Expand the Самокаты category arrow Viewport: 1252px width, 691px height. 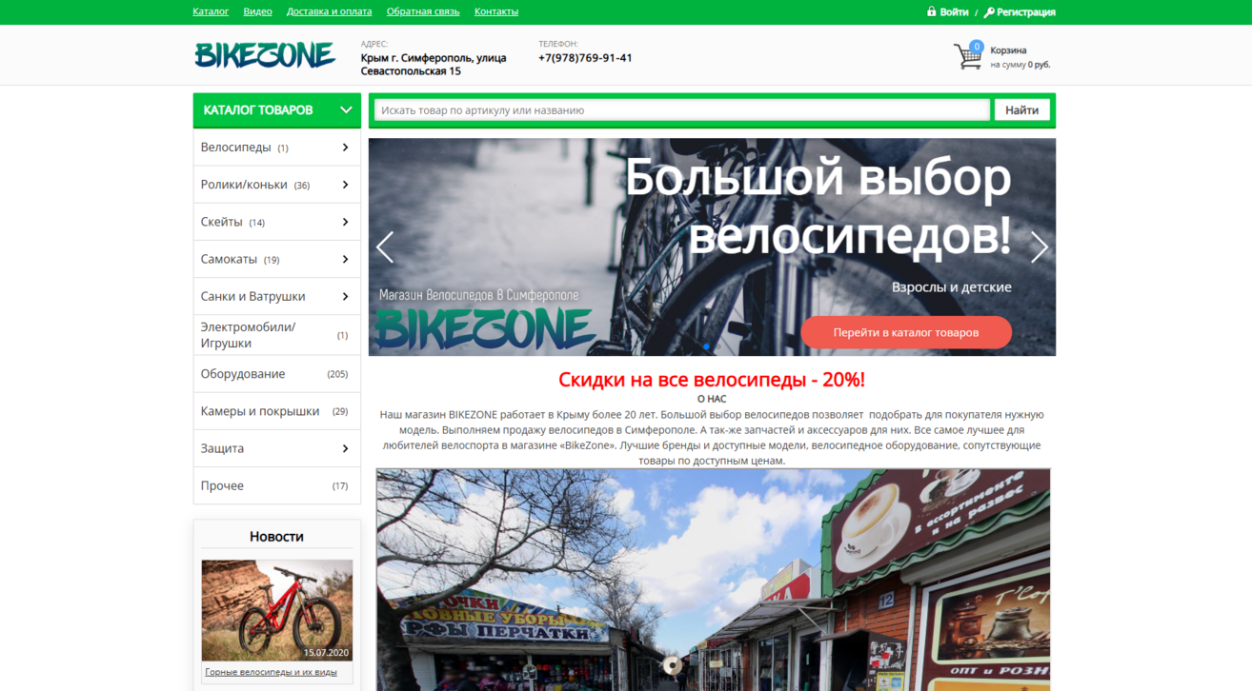[345, 259]
